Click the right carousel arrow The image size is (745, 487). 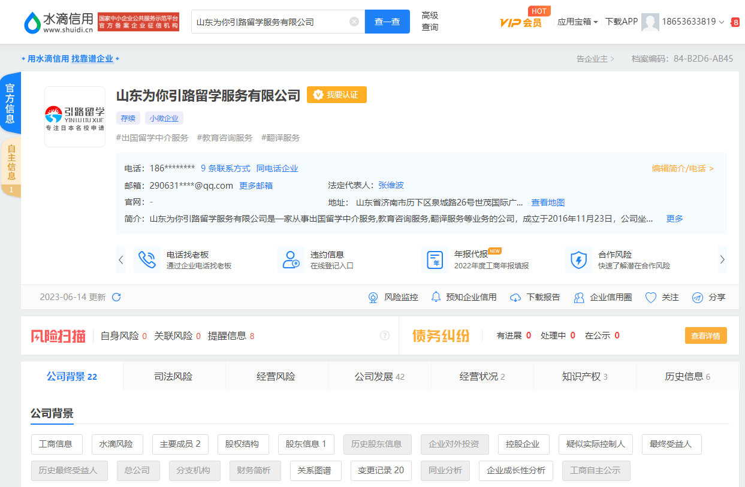(722, 260)
